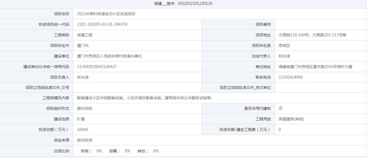Select the 招标组织形式 value 委托招标
This screenshot has height=158, width=367.
85,108
